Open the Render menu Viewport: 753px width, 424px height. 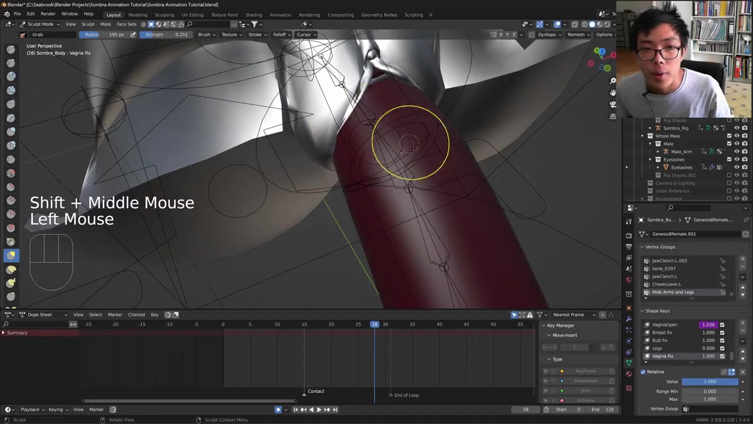(x=48, y=14)
